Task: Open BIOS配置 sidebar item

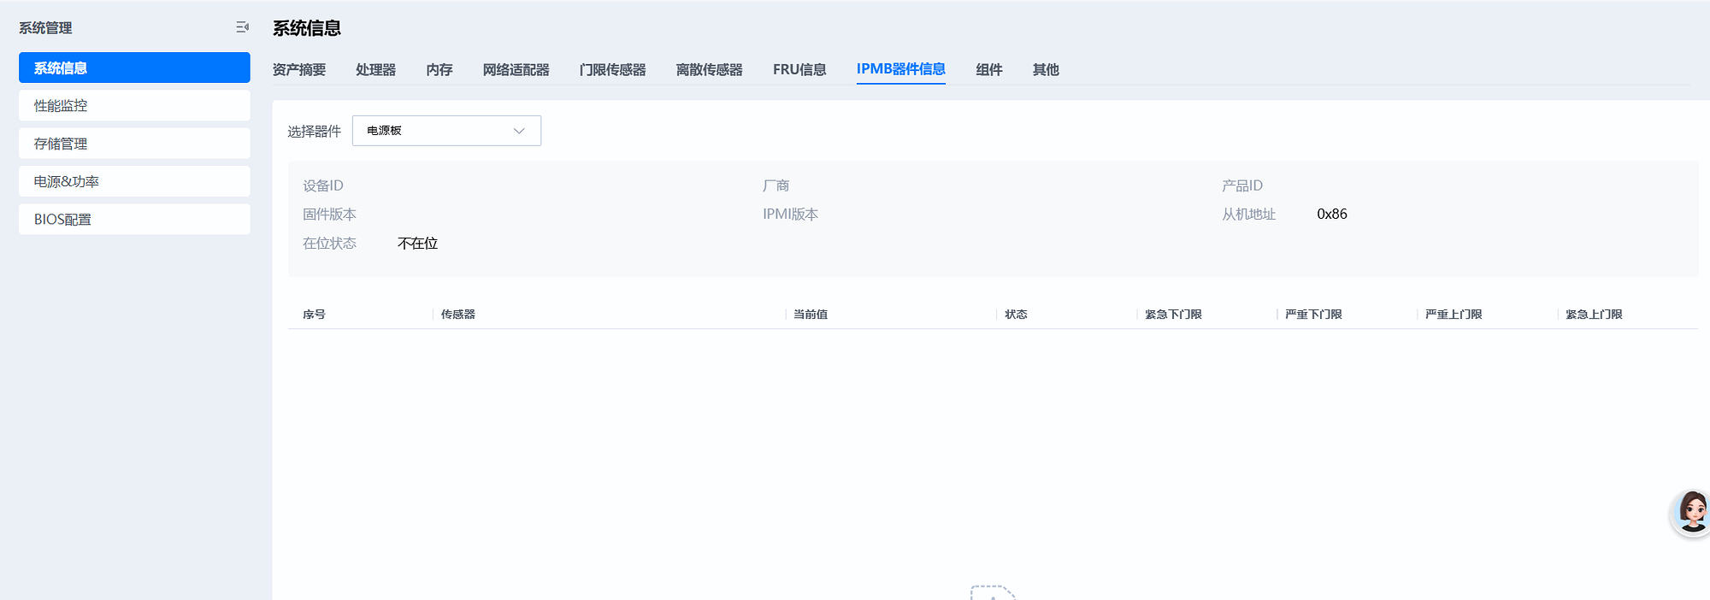Action: (x=134, y=219)
